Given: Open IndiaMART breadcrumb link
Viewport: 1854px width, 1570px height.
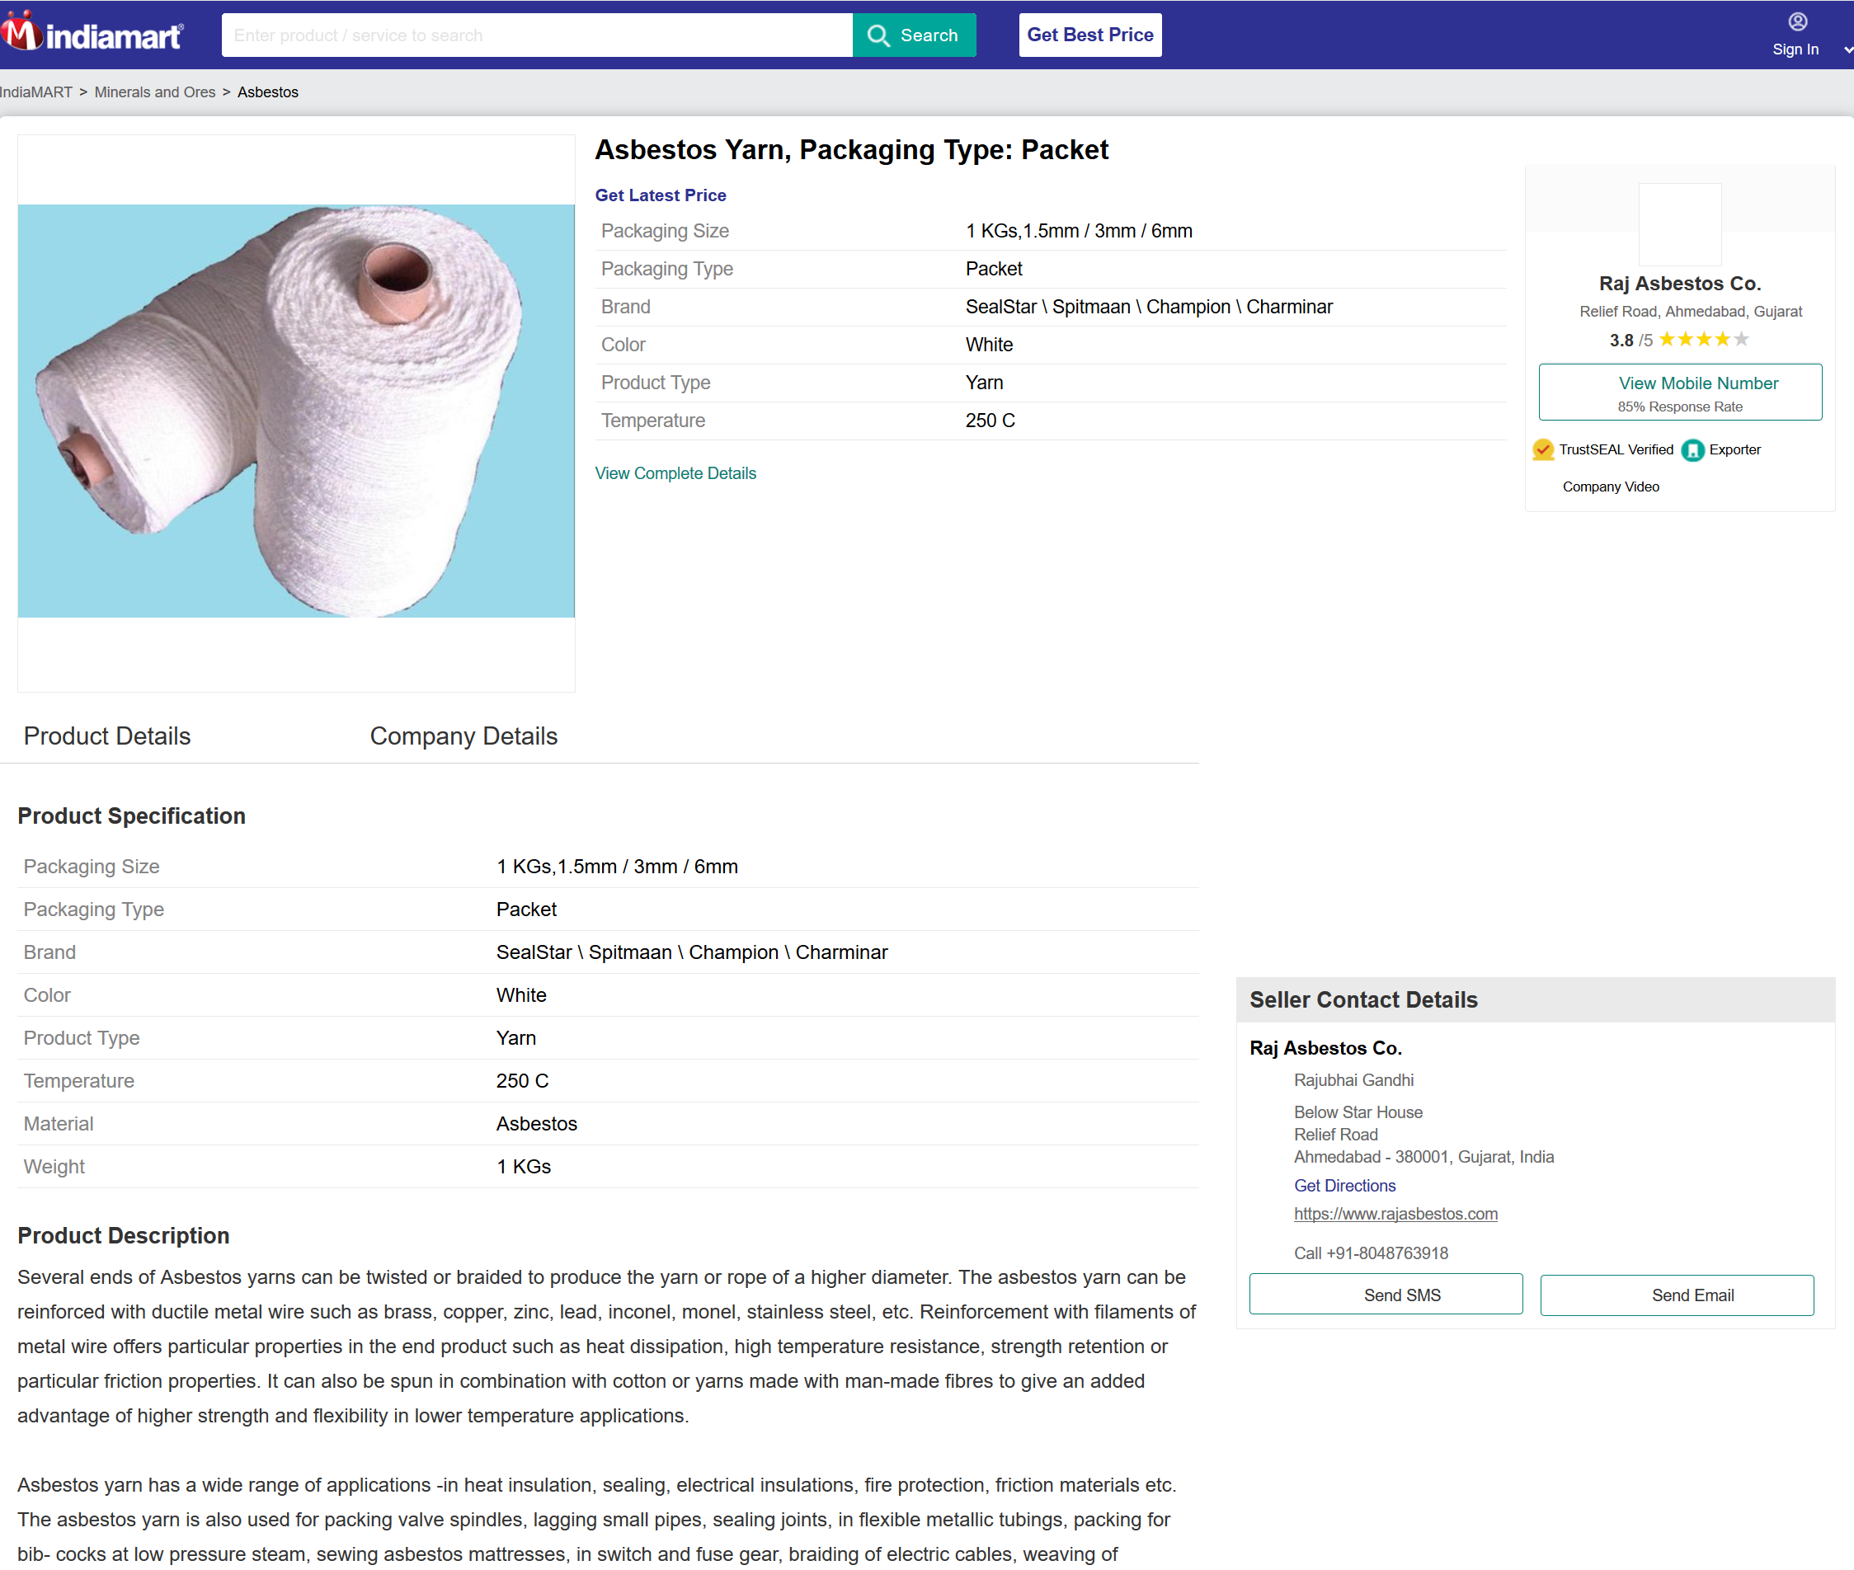Looking at the screenshot, I should pos(36,92).
